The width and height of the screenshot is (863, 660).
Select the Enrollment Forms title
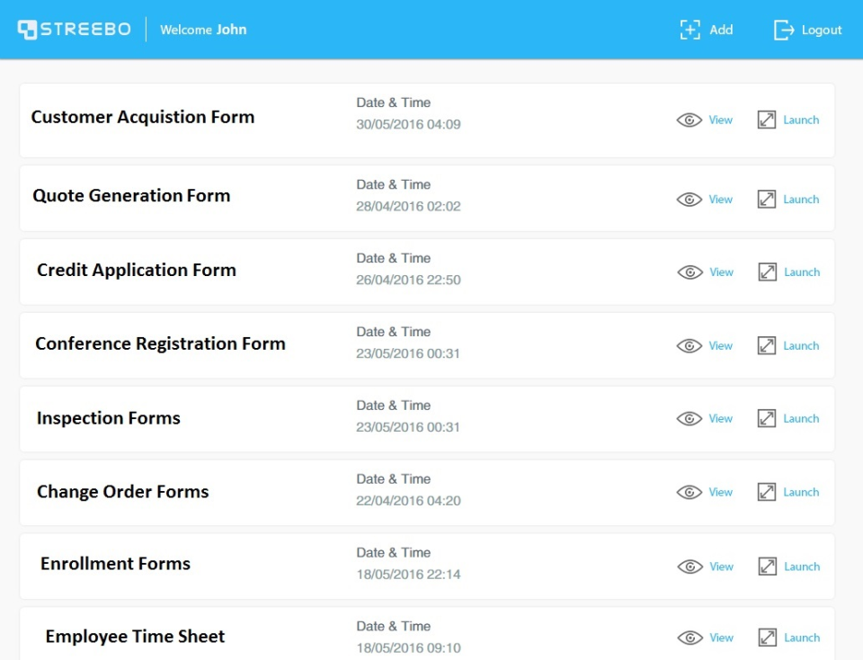[x=116, y=564]
